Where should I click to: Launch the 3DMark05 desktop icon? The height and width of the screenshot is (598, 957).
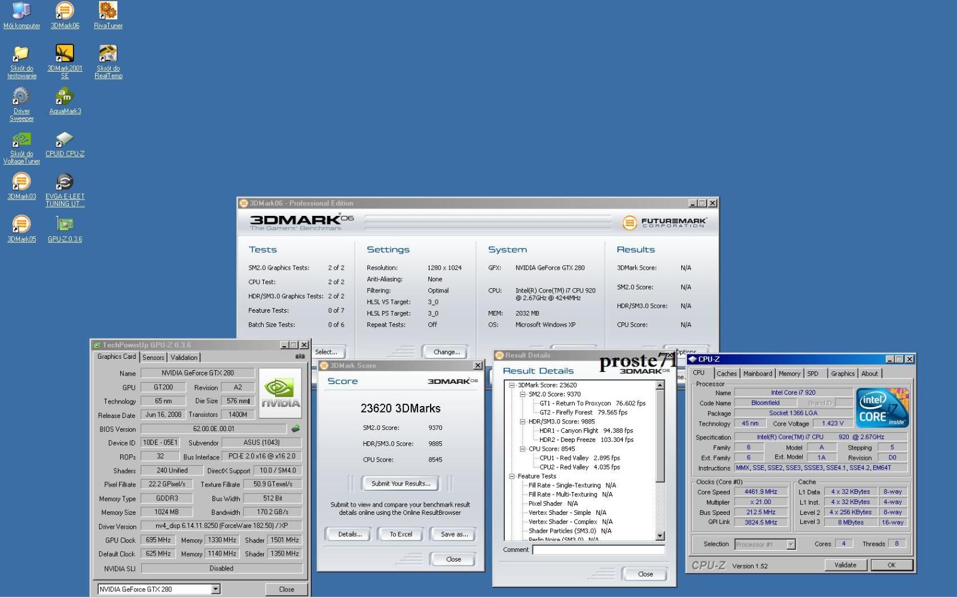pos(22,230)
